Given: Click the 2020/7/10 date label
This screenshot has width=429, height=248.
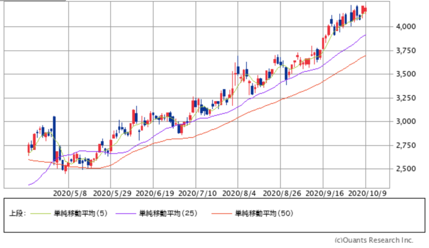Looking at the screenshot, I should (197, 193).
